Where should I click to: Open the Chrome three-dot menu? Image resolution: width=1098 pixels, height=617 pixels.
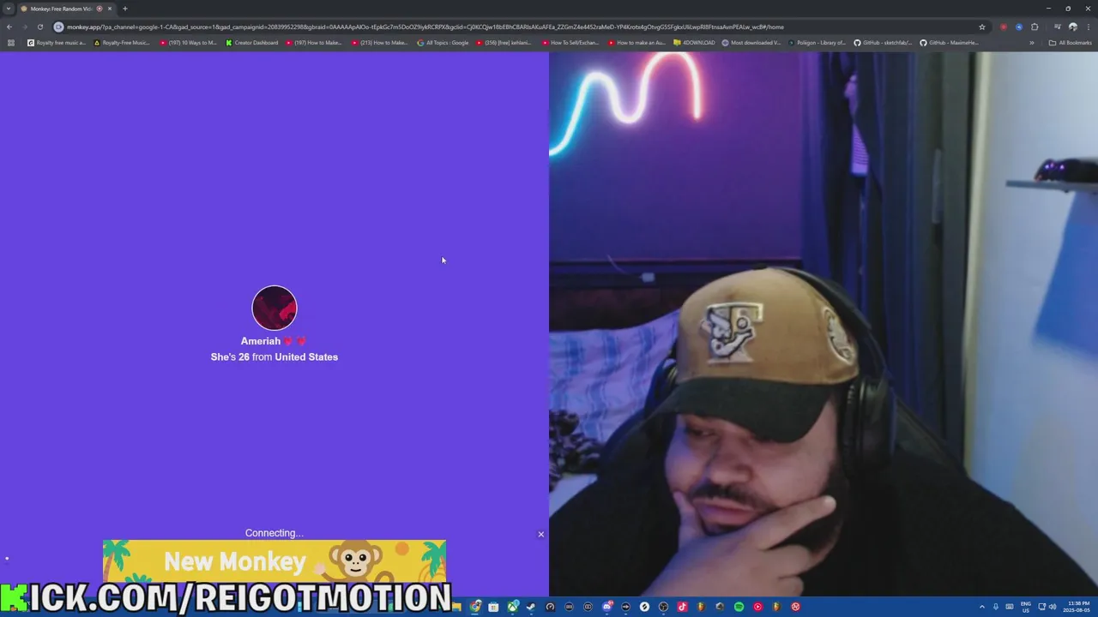[1088, 27]
